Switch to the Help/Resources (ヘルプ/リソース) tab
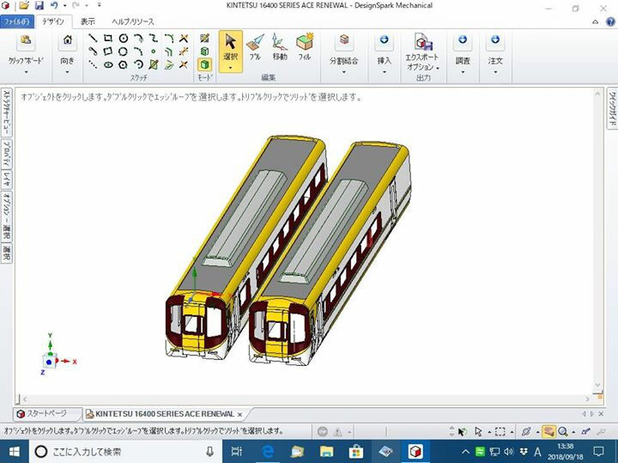 132,21
